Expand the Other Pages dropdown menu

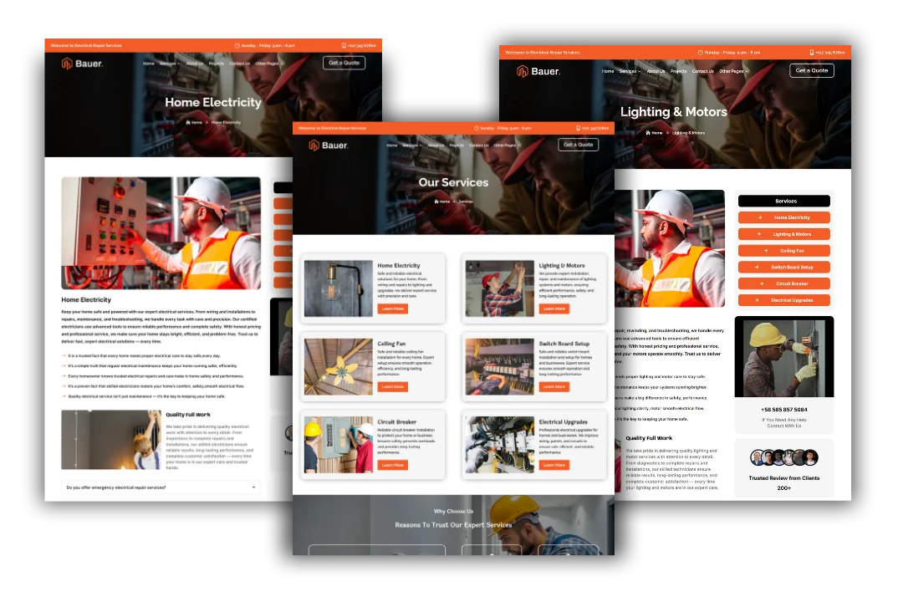click(x=505, y=145)
